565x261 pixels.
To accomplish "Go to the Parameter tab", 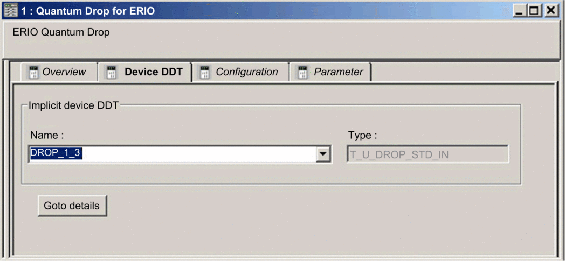I will 330,72.
